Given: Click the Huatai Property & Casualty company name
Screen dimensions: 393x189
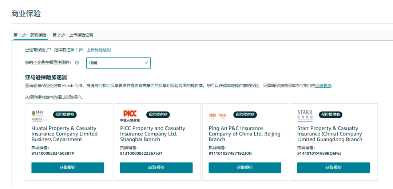Looking at the screenshot, I should (x=64, y=134).
